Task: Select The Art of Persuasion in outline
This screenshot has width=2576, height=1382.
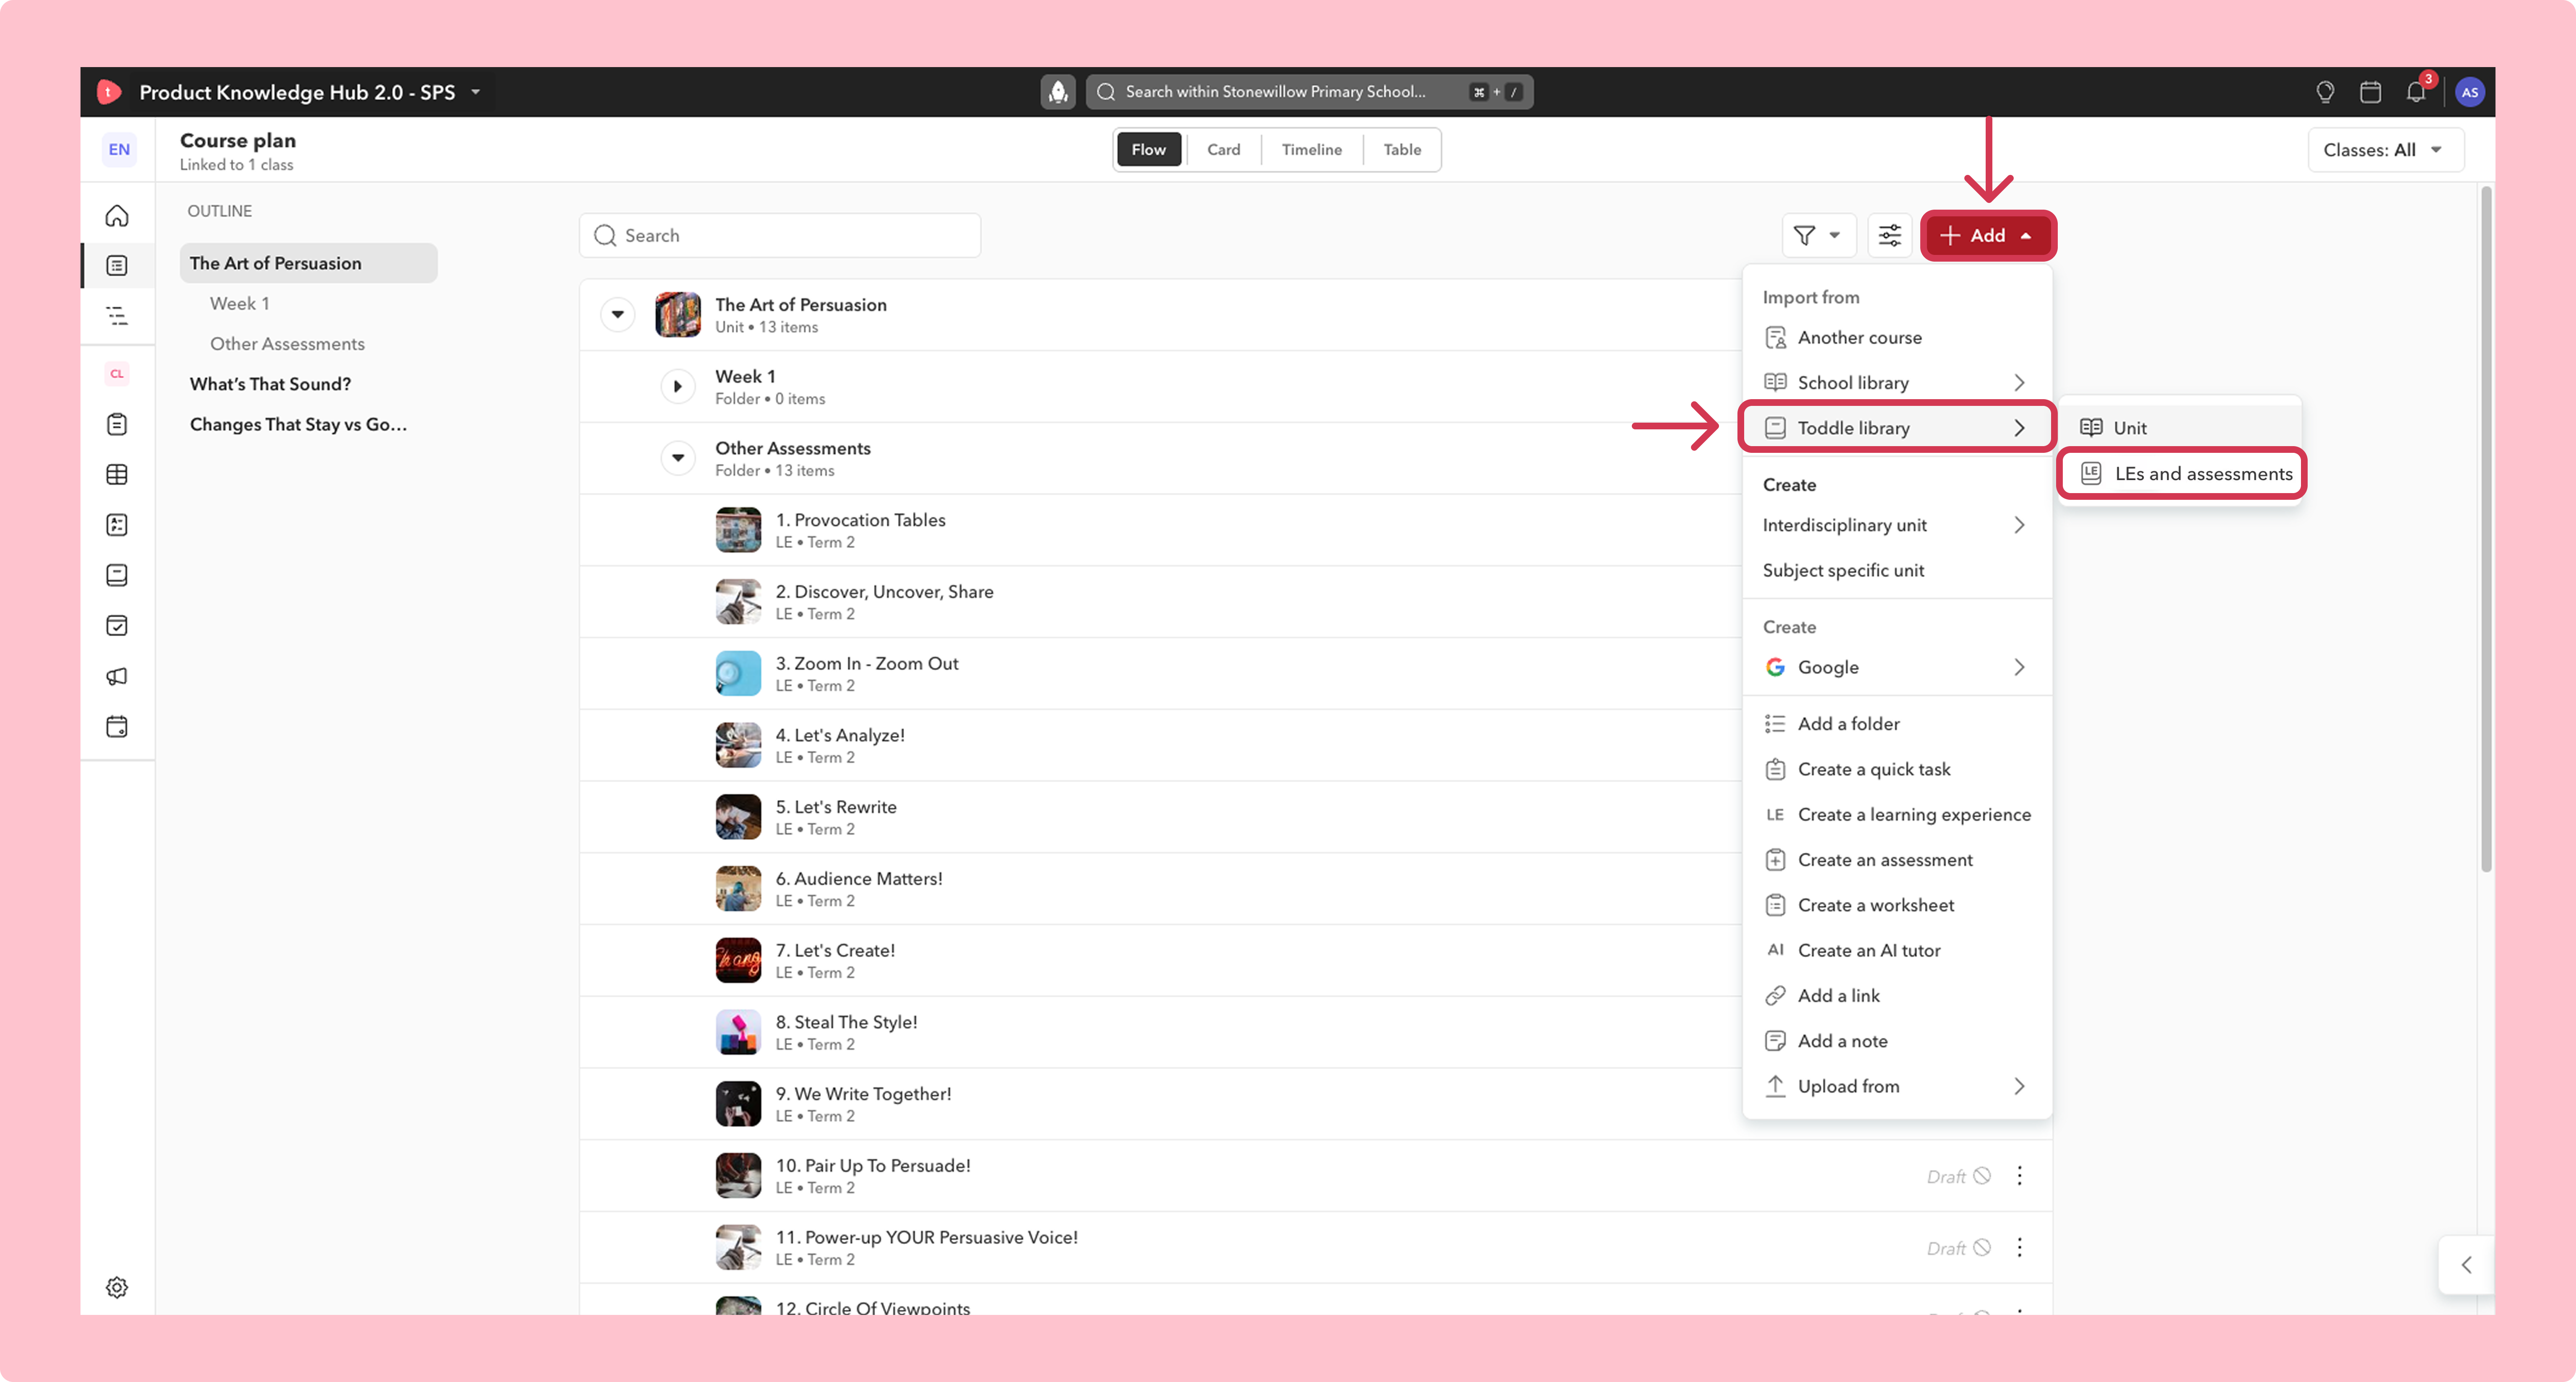Action: click(x=308, y=263)
